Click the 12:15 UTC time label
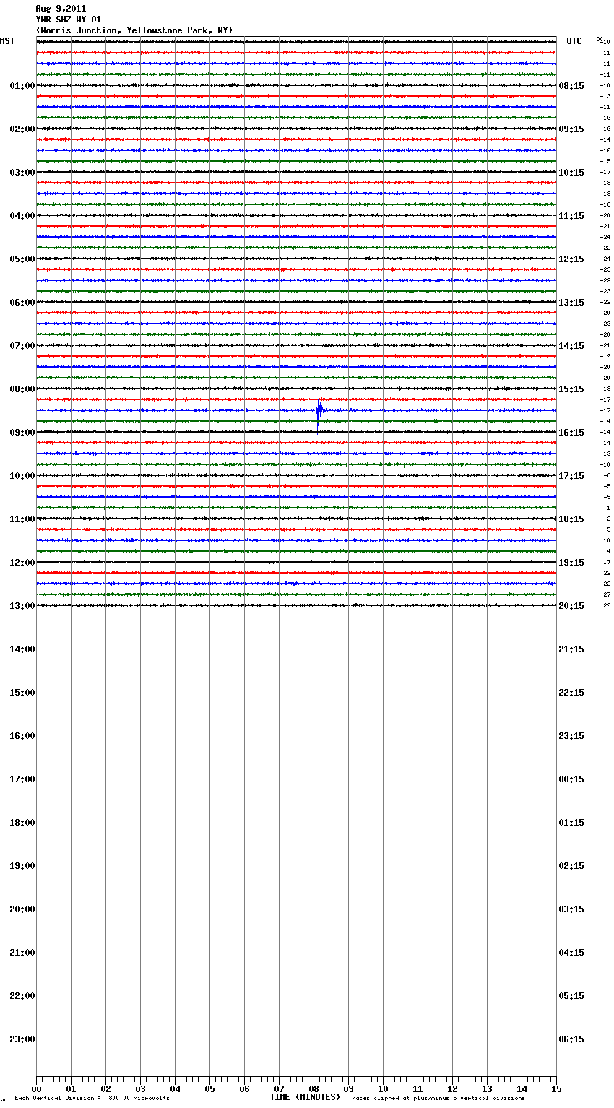Viewport: 614px width, 1108px height. click(571, 259)
